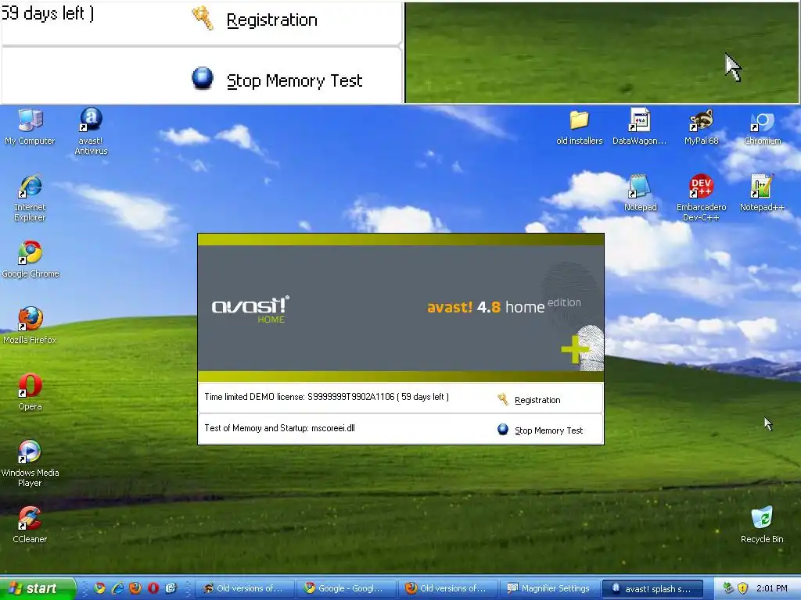
Task: Click the "Test of Memory and Startup" status text
Action: pyautogui.click(x=279, y=428)
